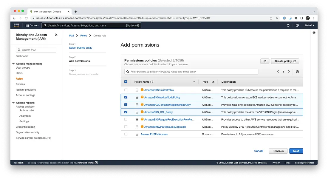Open Roles in the sidebar
Screen dimensions: 328x179
tap(19, 79)
